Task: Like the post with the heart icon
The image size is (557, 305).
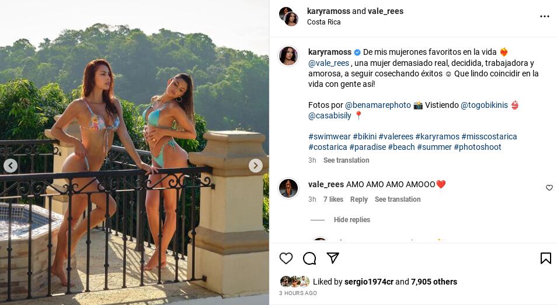Action: (286, 258)
